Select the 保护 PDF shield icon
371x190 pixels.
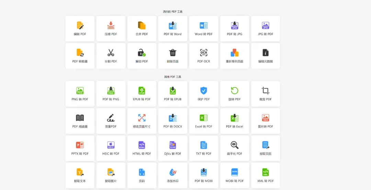click(x=204, y=91)
